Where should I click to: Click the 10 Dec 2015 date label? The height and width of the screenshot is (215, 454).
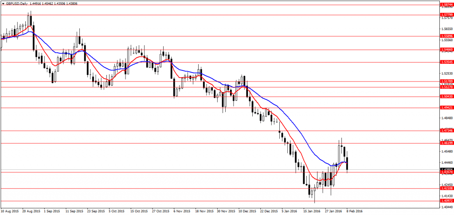(x=247, y=211)
